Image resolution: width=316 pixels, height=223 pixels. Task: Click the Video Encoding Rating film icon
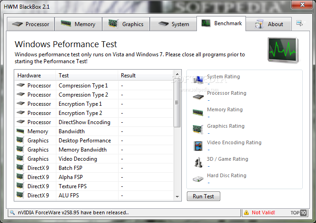coord(198,146)
